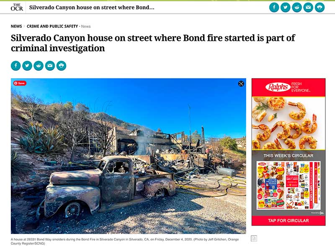Viewport: 335px width, 246px height.
Task: Share on Facebook below the headline
Action: tap(16, 66)
